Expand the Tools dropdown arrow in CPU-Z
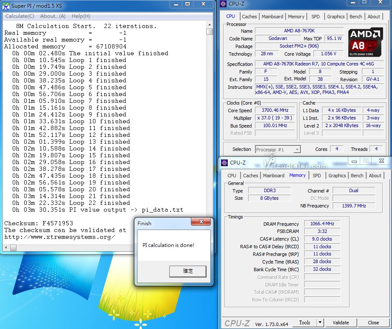Viewport: 392px width, 329px height. (320, 322)
